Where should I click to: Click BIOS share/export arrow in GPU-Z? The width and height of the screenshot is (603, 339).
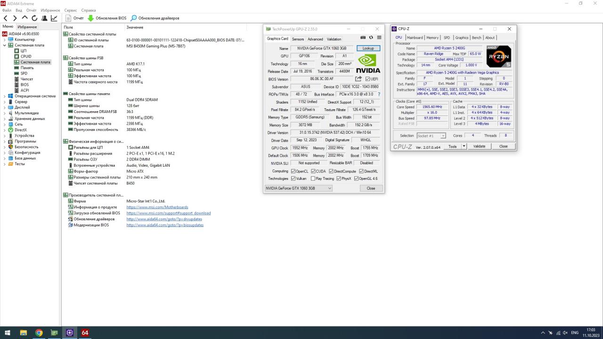(359, 79)
